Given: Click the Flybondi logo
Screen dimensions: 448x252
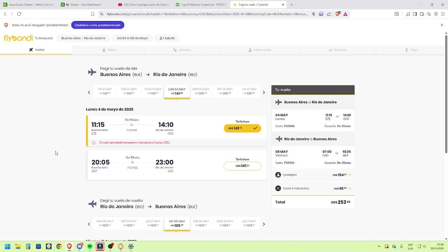Looking at the screenshot, I should point(18,38).
